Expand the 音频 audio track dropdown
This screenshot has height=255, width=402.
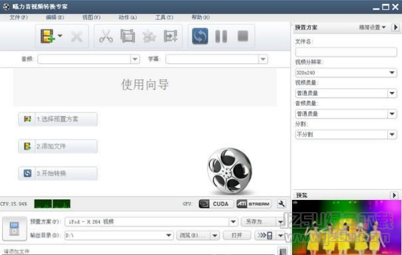click(x=135, y=59)
